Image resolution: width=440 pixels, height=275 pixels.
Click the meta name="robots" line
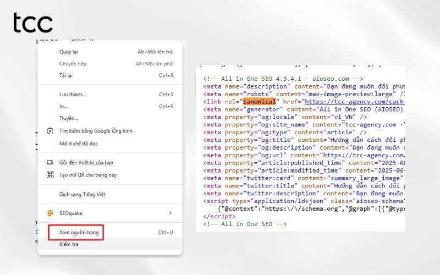[x=304, y=94]
